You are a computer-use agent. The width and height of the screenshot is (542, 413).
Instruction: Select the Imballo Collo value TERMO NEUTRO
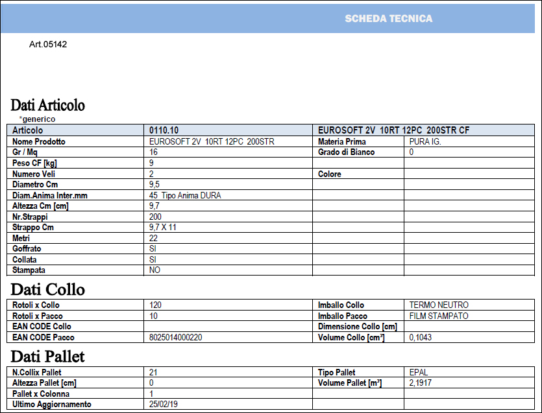tap(439, 305)
